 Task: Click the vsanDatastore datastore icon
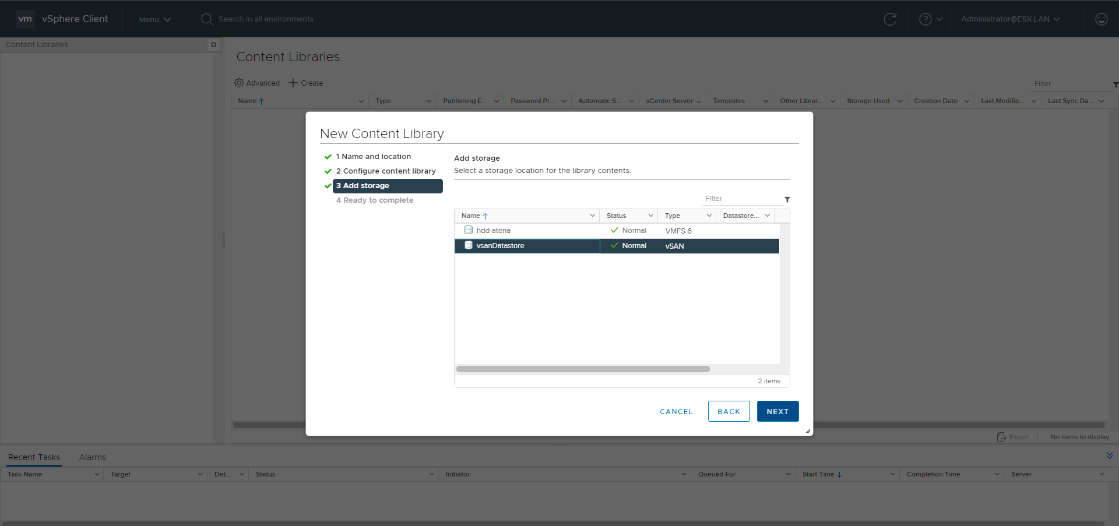(x=468, y=245)
